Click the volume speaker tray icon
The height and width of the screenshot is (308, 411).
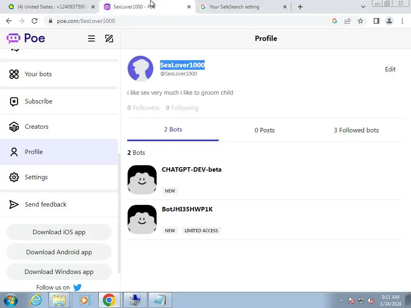370,300
